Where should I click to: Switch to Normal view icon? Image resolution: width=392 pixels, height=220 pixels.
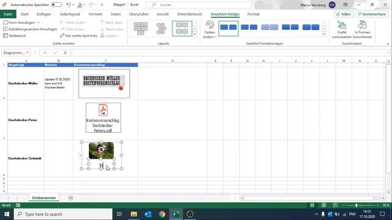coord(312,205)
